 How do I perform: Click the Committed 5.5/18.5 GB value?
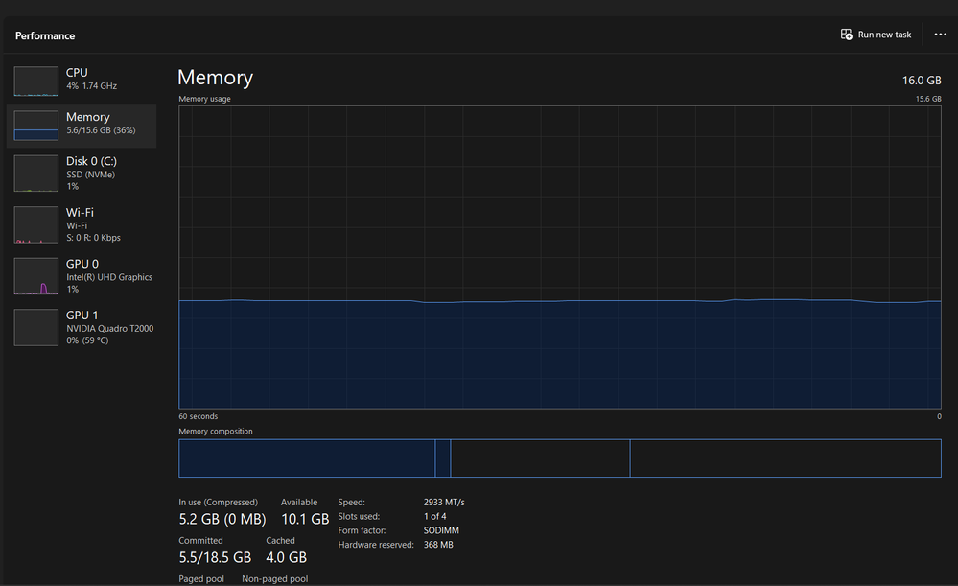pyautogui.click(x=215, y=557)
